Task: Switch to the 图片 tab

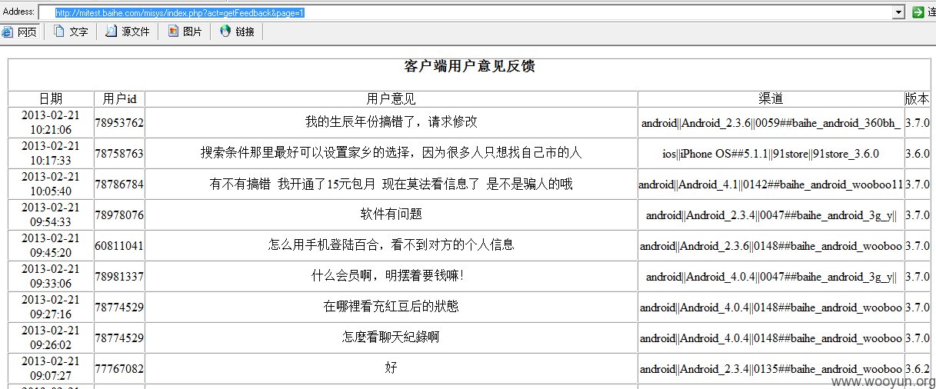Action: click(x=185, y=32)
